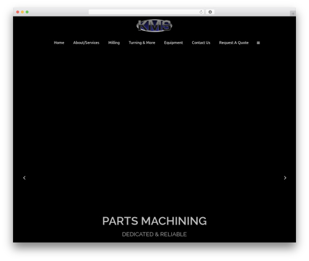309x261 pixels.
Task: Click the DEDICATED & RELIABLE subtitle
Action: tap(154, 234)
